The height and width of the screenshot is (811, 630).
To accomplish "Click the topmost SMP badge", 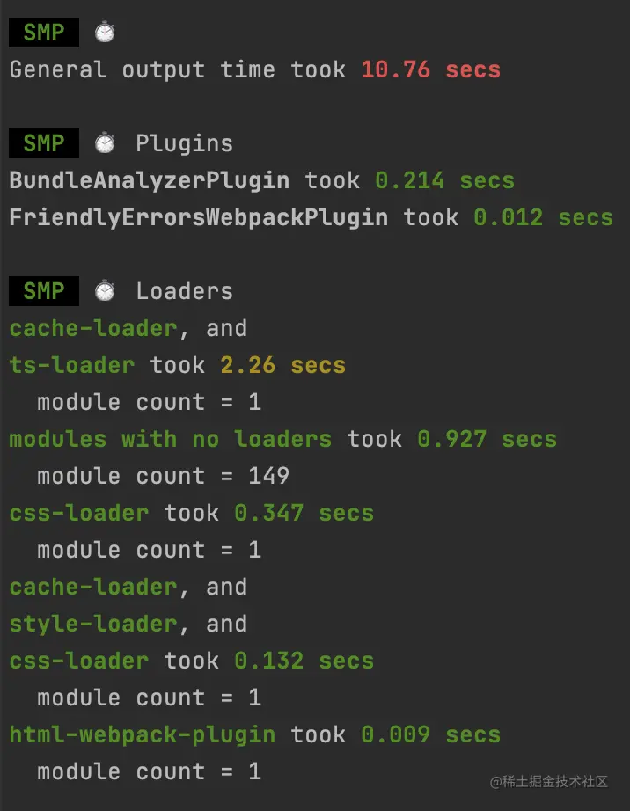I will click(x=44, y=33).
